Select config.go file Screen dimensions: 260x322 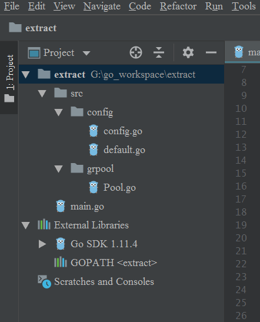(x=123, y=131)
